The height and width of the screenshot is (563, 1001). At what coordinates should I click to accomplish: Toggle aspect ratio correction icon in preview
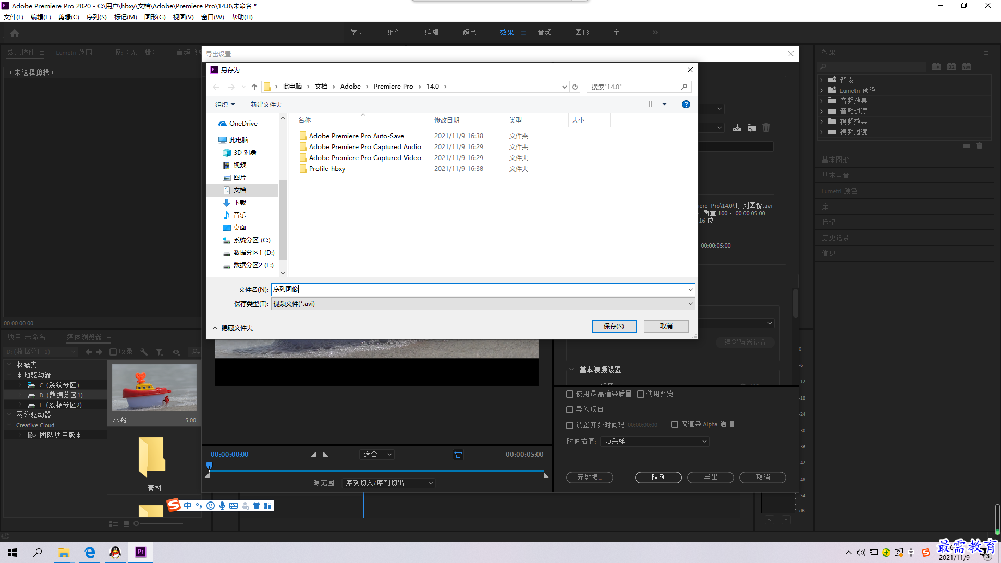458,455
